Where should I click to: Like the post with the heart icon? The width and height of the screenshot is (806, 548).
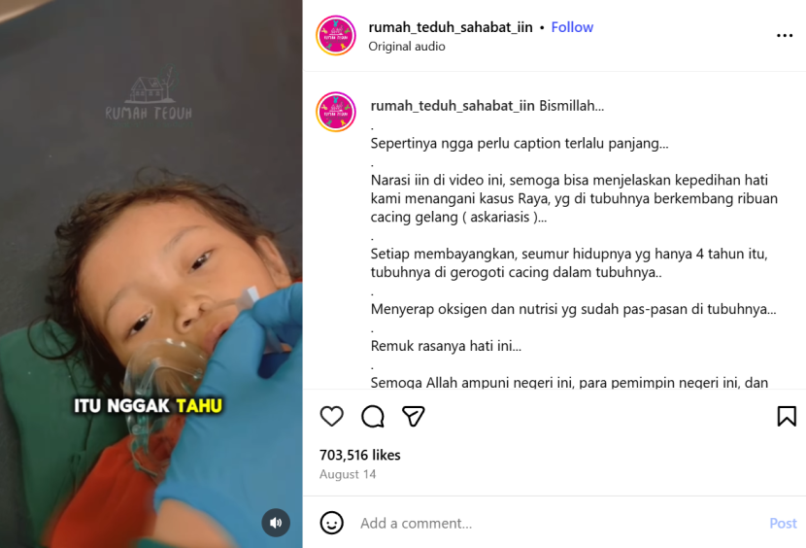click(x=331, y=416)
